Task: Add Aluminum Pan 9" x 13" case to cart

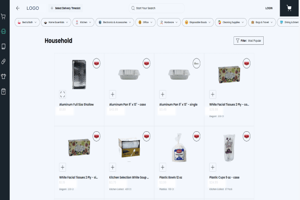Action: pos(113,94)
